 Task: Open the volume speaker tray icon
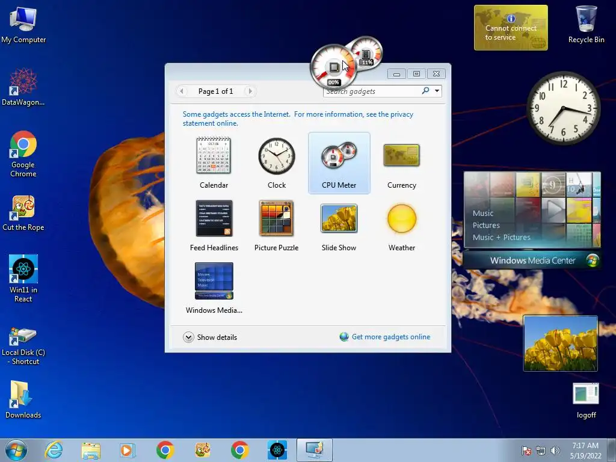tap(555, 451)
